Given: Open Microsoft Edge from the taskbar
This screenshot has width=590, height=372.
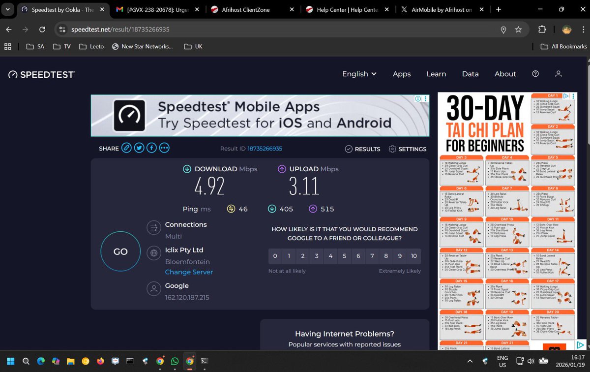Looking at the screenshot, I should (41, 361).
